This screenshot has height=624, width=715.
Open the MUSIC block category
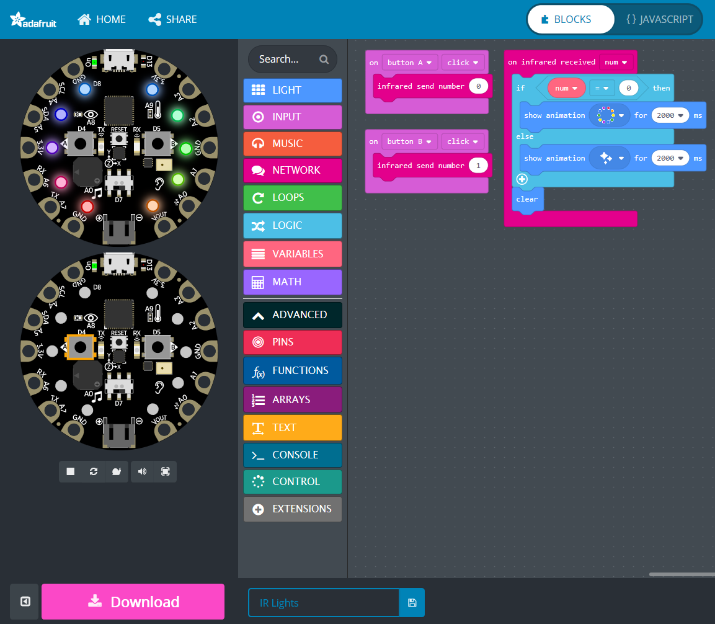coord(293,144)
